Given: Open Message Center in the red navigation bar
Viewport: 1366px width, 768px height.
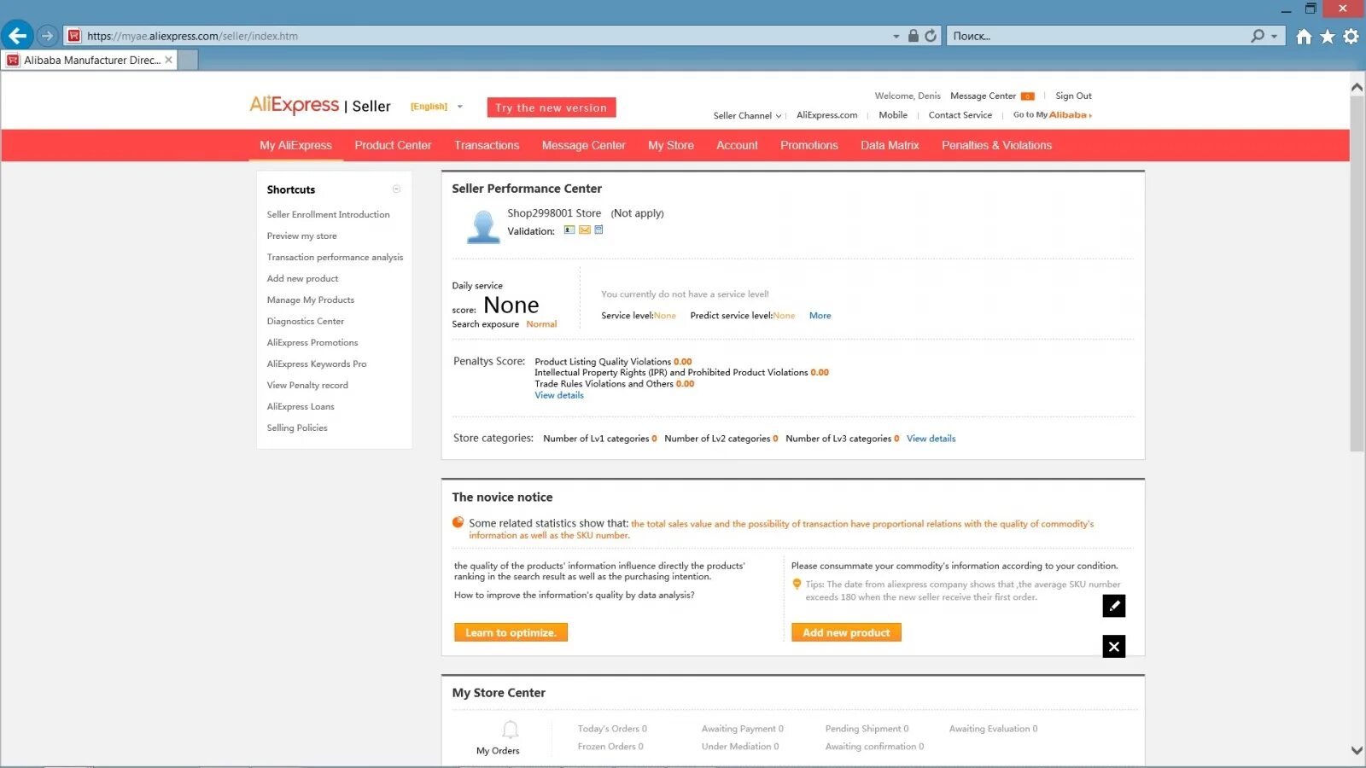Looking at the screenshot, I should click(x=584, y=145).
